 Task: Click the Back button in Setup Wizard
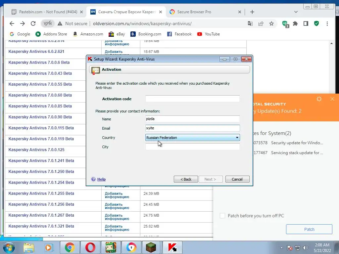pos(186,179)
